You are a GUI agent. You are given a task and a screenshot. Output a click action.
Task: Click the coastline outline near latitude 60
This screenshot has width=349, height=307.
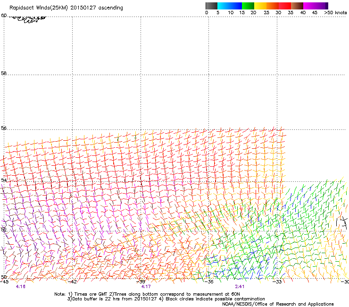[x=27, y=19]
